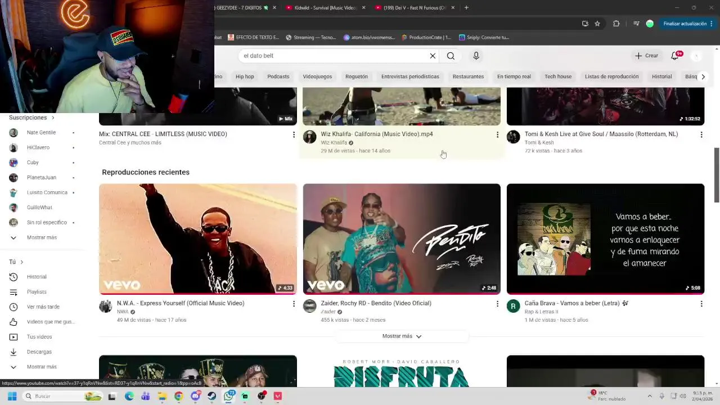The width and height of the screenshot is (720, 405).
Task: Open the Chrome profile avatar
Action: click(x=650, y=24)
